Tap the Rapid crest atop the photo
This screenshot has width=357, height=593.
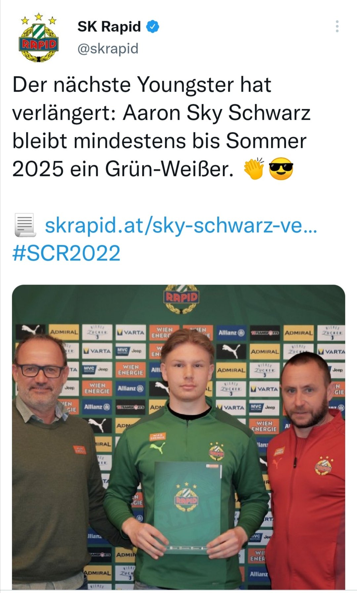click(x=181, y=299)
